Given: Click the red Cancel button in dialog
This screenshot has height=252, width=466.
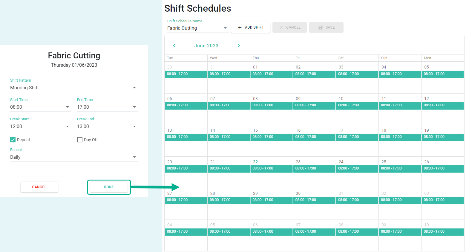Looking at the screenshot, I should click(39, 187).
